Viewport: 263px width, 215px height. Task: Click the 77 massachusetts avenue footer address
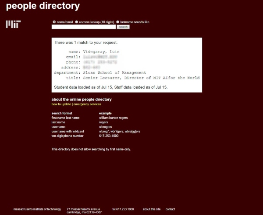83,209
